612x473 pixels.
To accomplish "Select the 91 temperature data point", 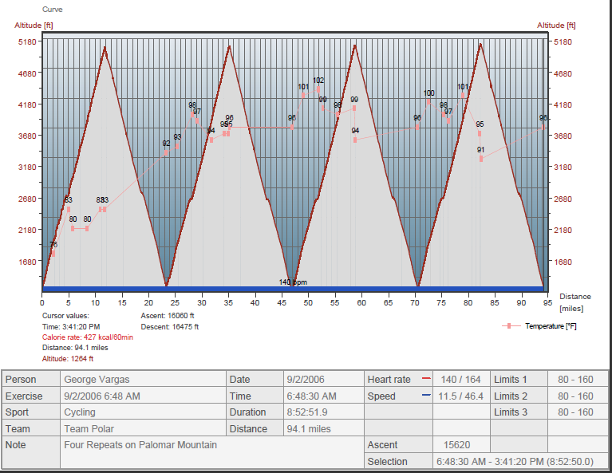I will coord(481,159).
